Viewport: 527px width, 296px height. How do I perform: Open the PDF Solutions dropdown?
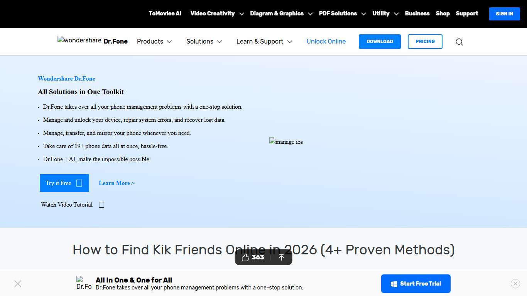coord(342,13)
